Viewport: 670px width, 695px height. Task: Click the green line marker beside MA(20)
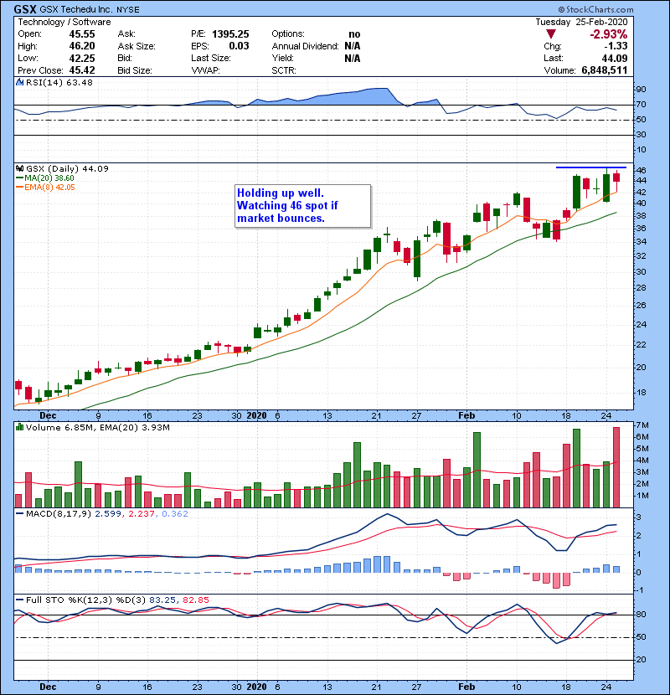click(x=19, y=178)
